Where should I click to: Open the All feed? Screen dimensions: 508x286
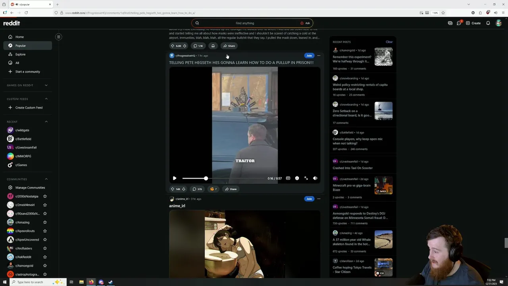point(28,63)
